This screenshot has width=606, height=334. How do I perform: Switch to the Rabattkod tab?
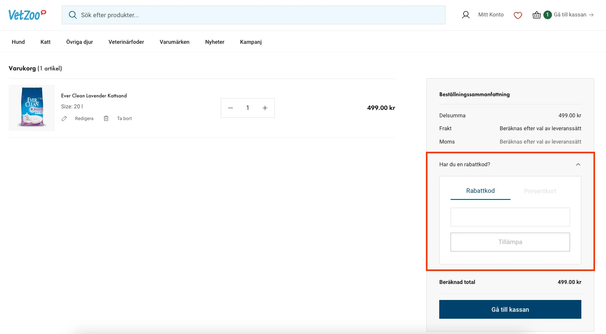pos(480,191)
